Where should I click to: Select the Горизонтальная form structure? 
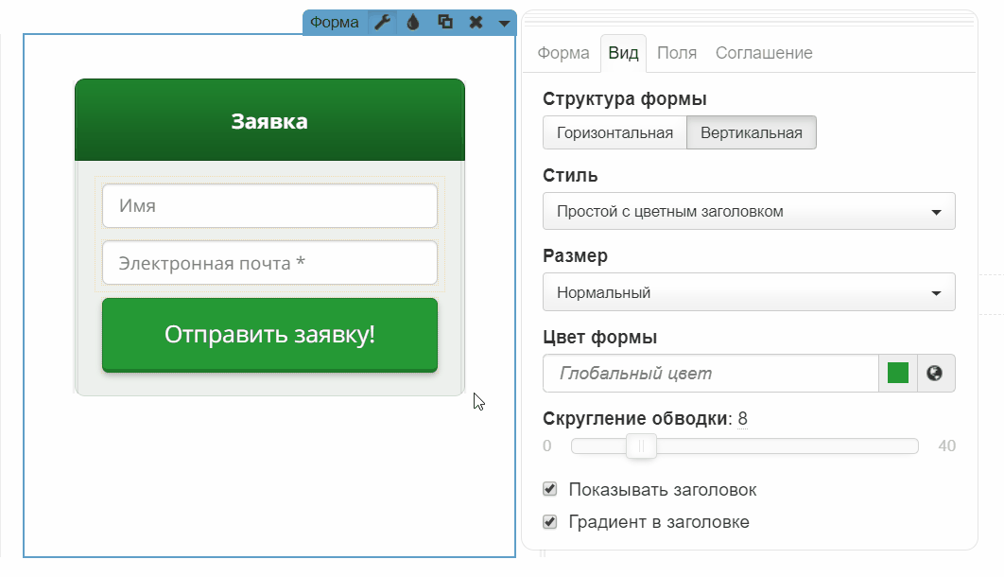[615, 132]
